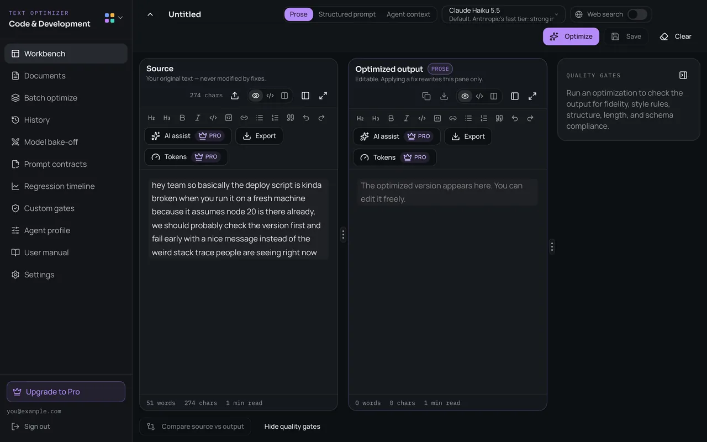Click Hide quality gates

(x=292, y=427)
